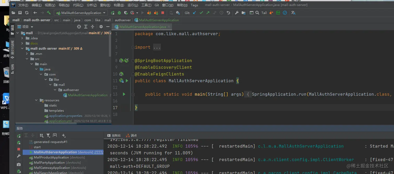Screen dimensions: 394x174
Task: Click the green Build project hammer icon
Action: pos(49,13)
